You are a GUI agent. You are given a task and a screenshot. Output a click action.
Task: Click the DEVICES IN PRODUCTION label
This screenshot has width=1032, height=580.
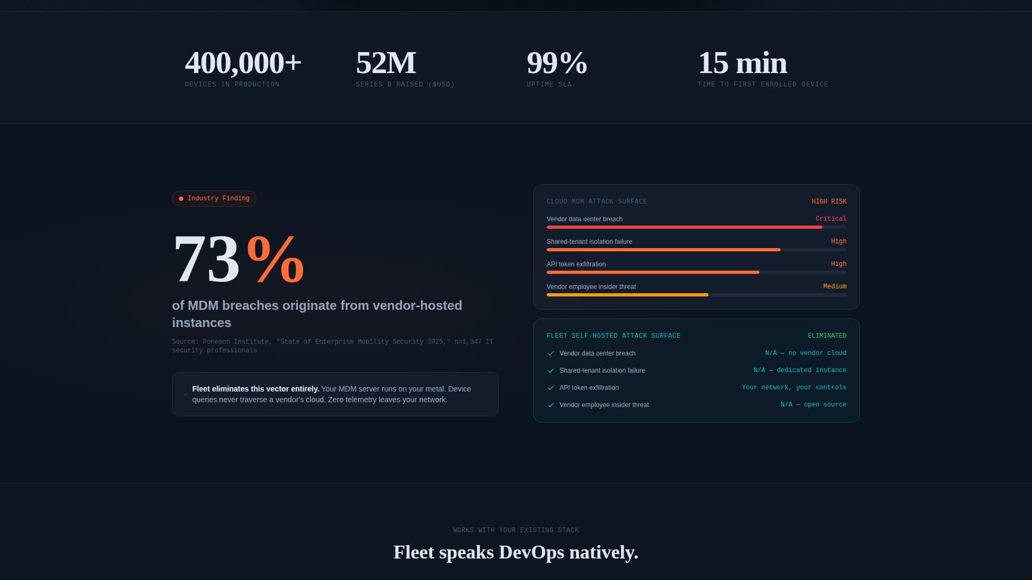click(232, 84)
